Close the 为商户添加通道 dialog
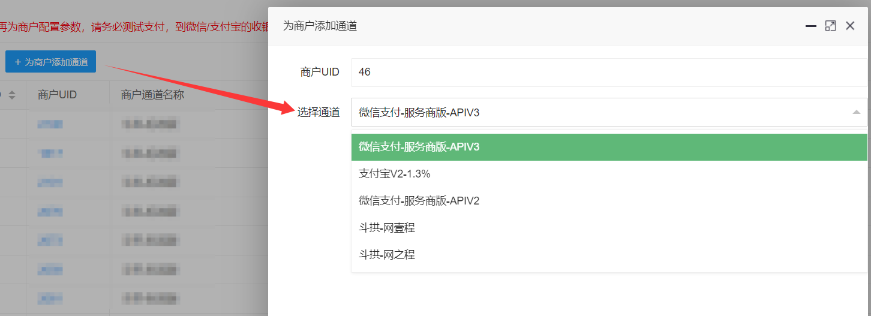871x316 pixels. click(x=850, y=26)
